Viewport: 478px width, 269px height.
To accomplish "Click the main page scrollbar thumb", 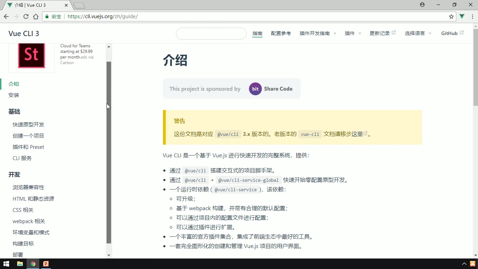I will click(476, 67).
